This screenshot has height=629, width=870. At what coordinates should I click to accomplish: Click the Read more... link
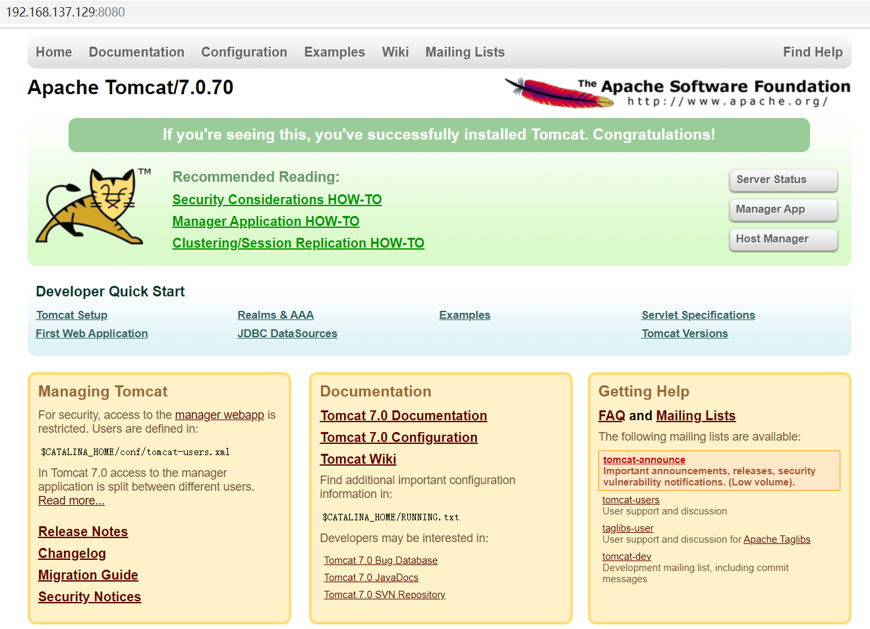point(71,501)
